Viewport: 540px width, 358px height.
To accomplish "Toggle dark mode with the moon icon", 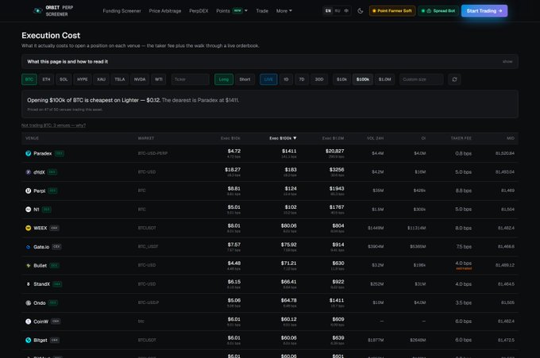I will pos(361,10).
